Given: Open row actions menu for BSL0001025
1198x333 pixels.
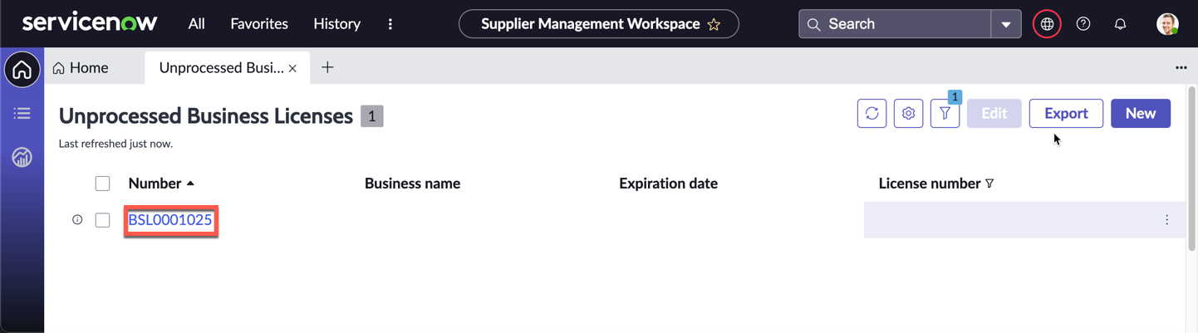Looking at the screenshot, I should 1166,220.
